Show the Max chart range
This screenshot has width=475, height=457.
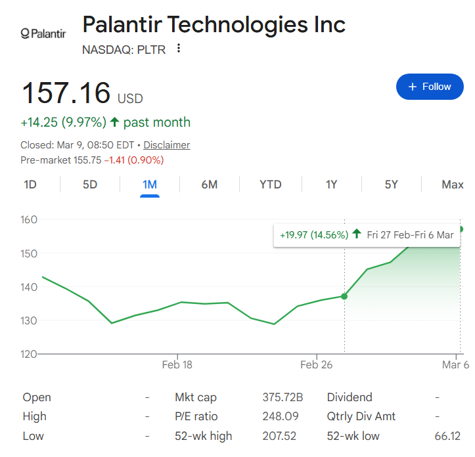pos(452,185)
